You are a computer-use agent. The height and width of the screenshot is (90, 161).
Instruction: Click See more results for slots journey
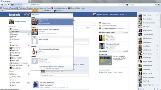point(52,67)
